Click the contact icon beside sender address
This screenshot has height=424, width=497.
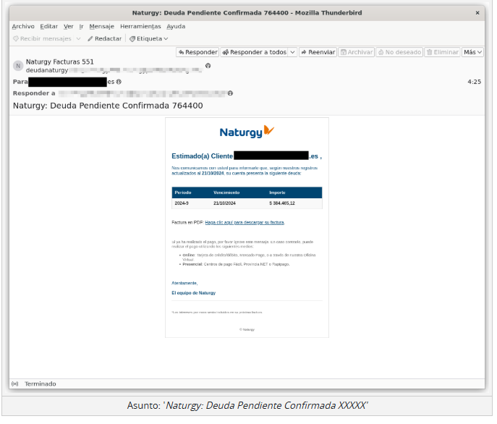point(209,66)
